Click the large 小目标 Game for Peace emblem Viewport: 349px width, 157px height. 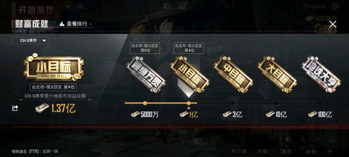coord(53,67)
